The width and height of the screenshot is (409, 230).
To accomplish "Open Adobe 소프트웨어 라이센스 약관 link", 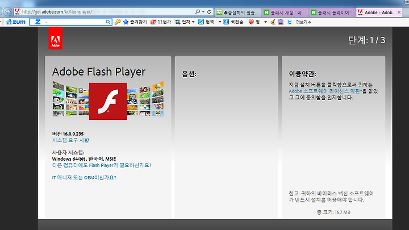I will coord(324,91).
